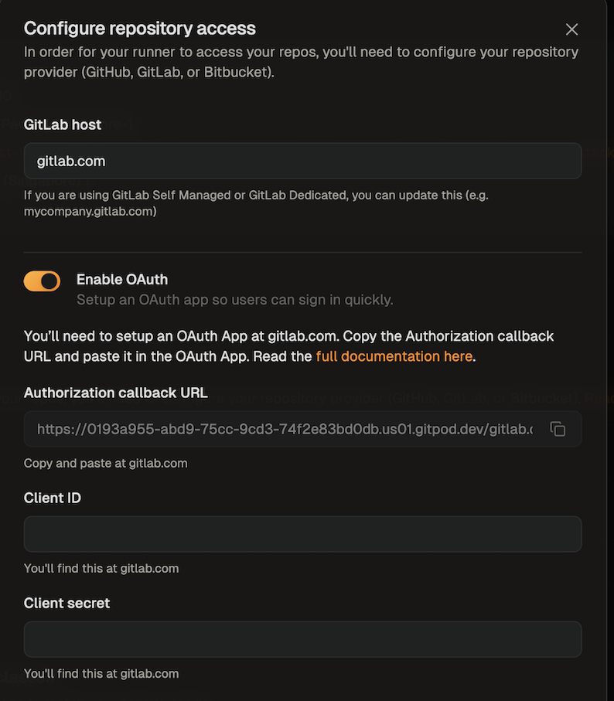Click the Client secret field label
The width and height of the screenshot is (614, 701).
pos(67,603)
